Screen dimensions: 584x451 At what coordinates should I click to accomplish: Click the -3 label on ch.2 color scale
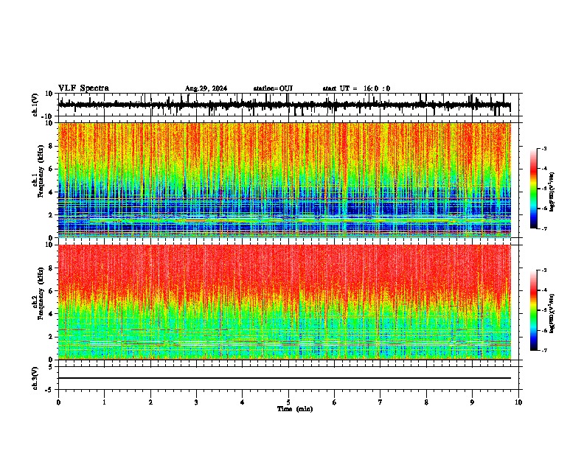543,270
